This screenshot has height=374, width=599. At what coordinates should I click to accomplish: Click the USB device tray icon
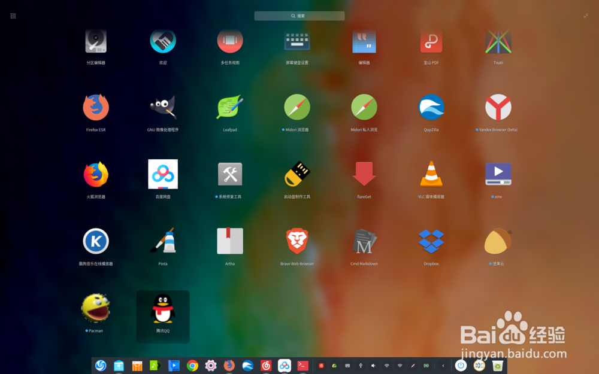[360, 366]
